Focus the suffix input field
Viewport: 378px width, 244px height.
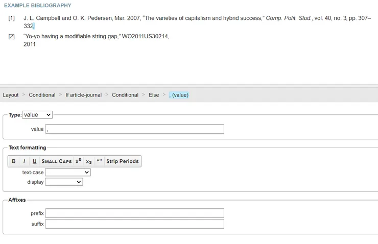tap(134, 224)
